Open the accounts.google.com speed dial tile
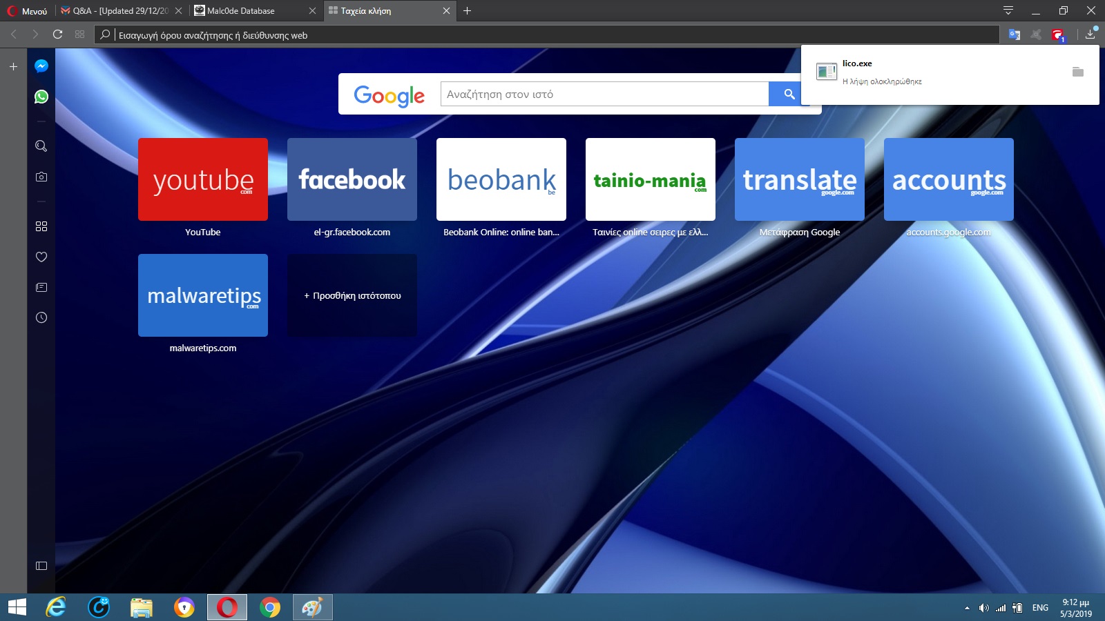Viewport: 1105px width, 621px height. point(949,179)
